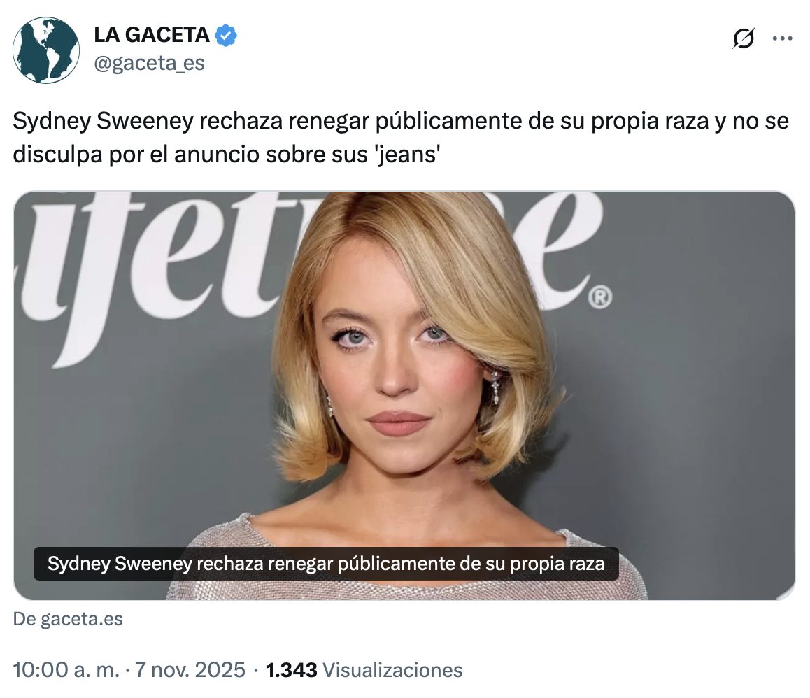The width and height of the screenshot is (810, 698).
Task: Click the tweet line mentioning 'jeans'
Action: tap(227, 154)
